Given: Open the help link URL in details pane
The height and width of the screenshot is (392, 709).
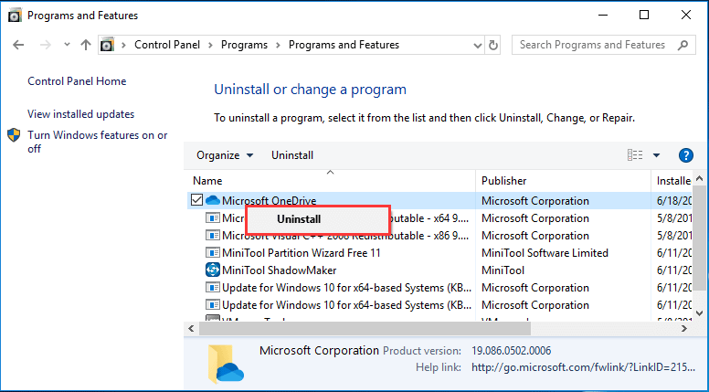Looking at the screenshot, I should [x=583, y=367].
